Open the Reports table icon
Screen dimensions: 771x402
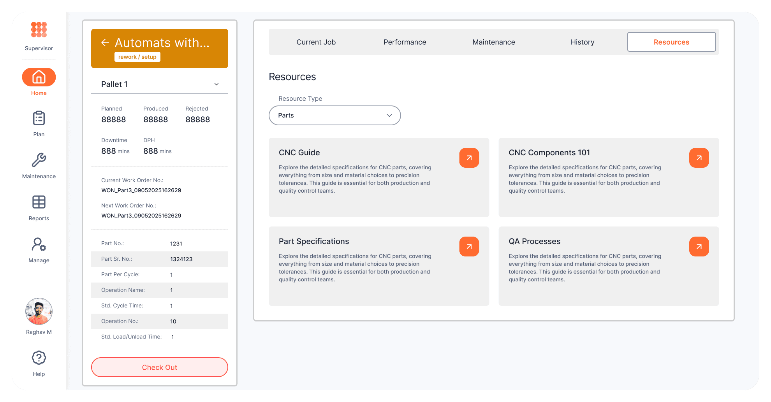click(39, 202)
